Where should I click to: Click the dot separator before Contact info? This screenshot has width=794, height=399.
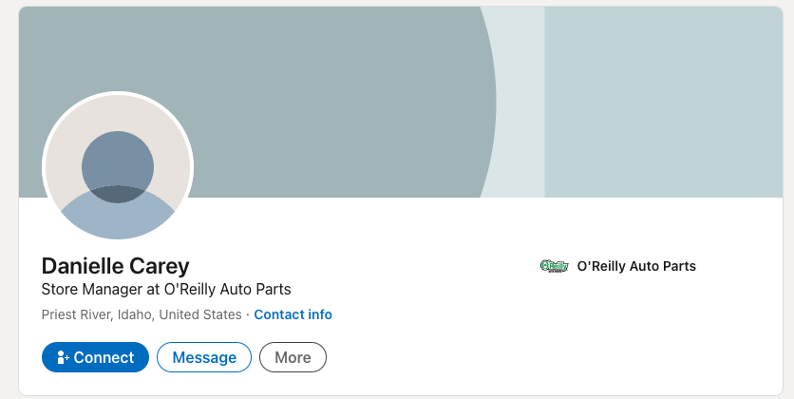[248, 315]
